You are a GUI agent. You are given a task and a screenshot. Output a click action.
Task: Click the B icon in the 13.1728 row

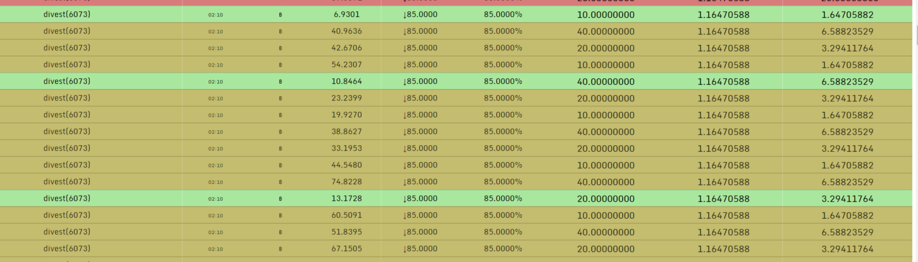pyautogui.click(x=280, y=199)
